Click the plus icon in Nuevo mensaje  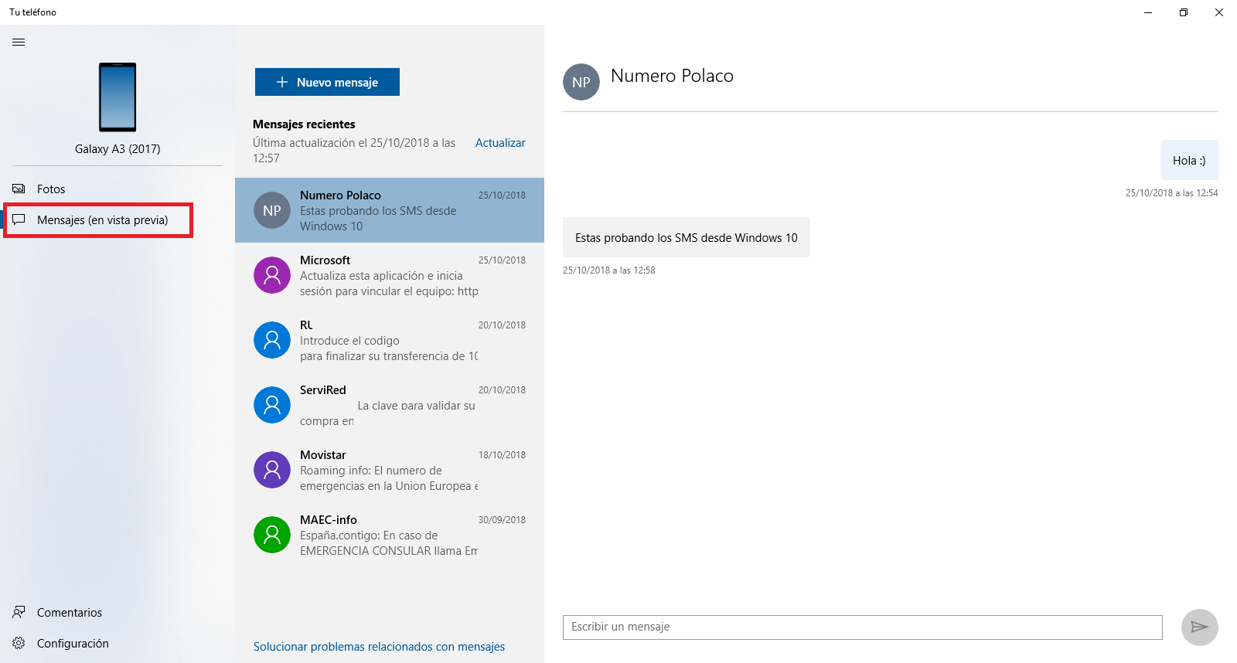[282, 82]
